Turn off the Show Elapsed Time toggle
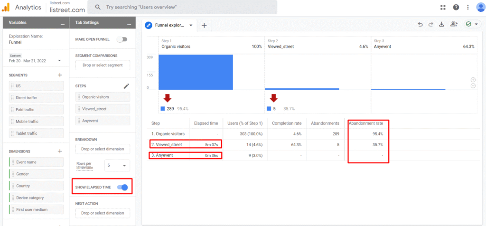This screenshot has width=486, height=226. (122, 187)
